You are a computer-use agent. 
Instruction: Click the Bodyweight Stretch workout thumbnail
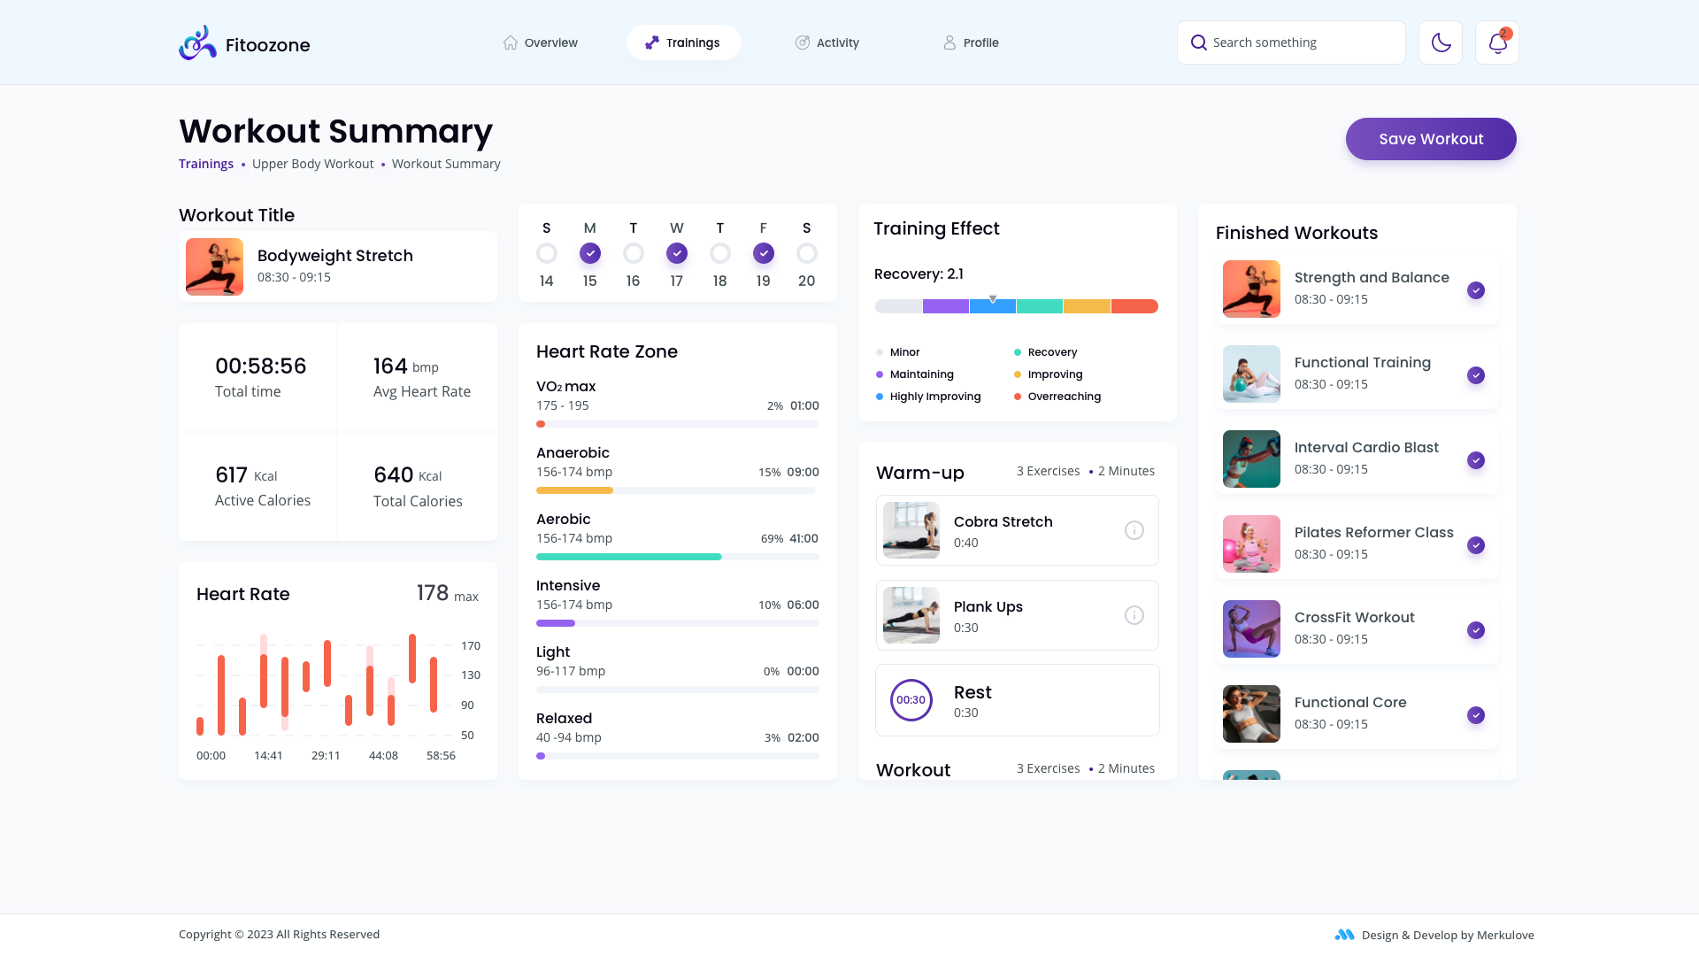214,266
